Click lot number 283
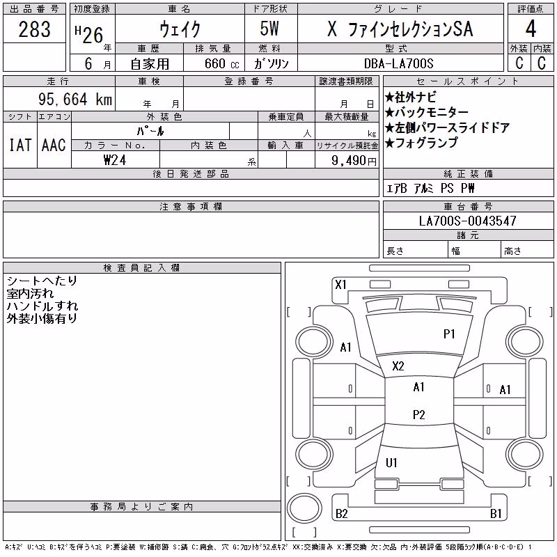The image size is (557, 557). pos(34,29)
